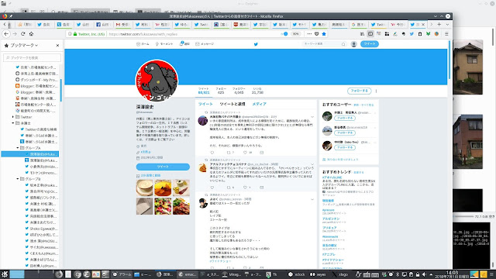The height and width of the screenshot is (279, 496).
Task: Toggle the blue reader/tracking icon in URL bar
Action: [285, 34]
